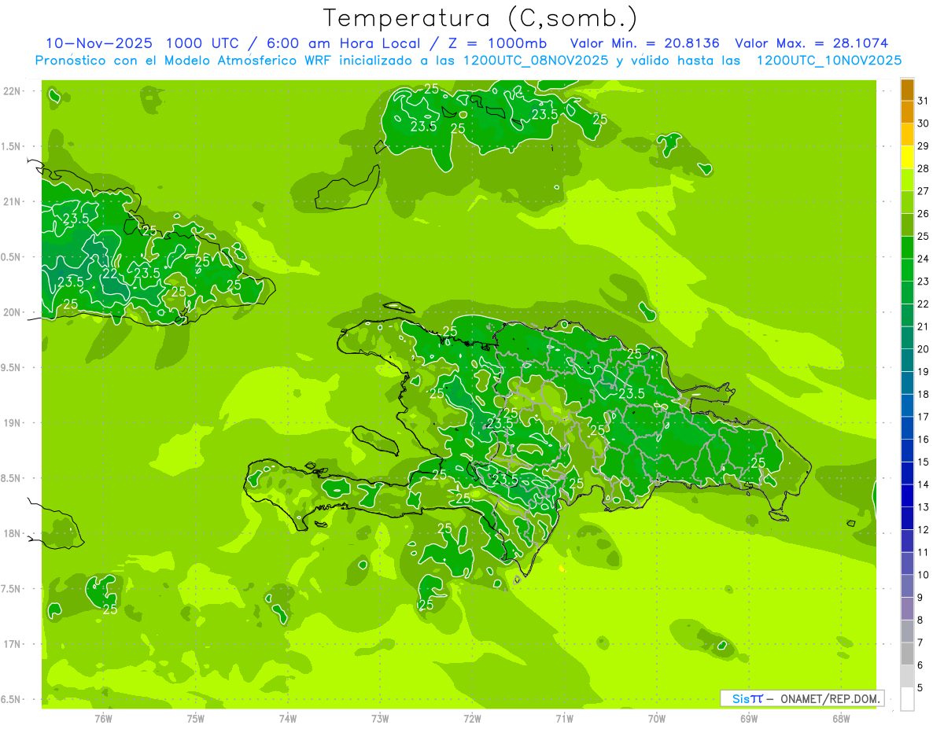
Task: Pick the gray swatch between 6 and 7
Action: [907, 654]
